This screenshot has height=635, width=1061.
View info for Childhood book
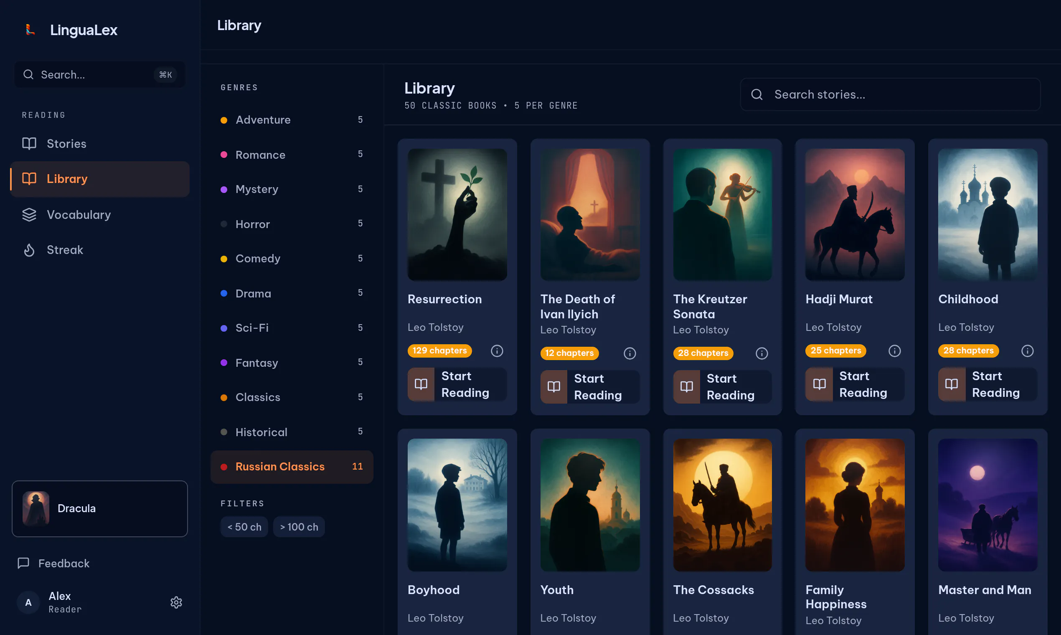[x=1027, y=351]
